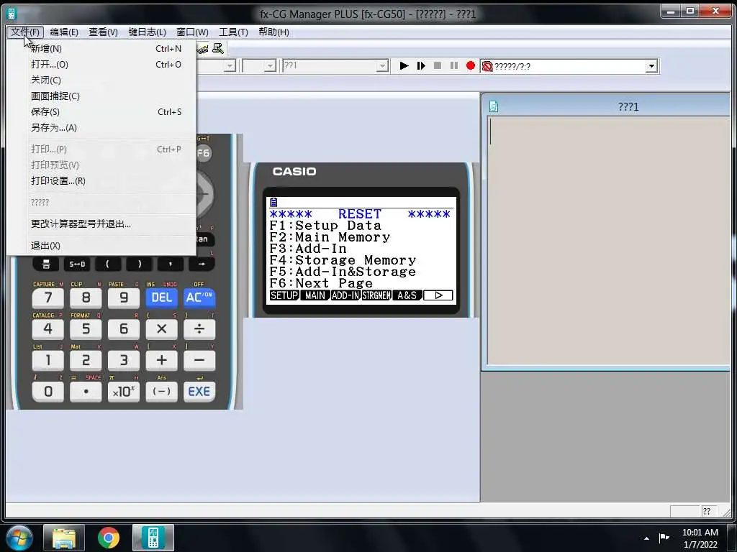Open the 查看(V) menu

click(103, 32)
